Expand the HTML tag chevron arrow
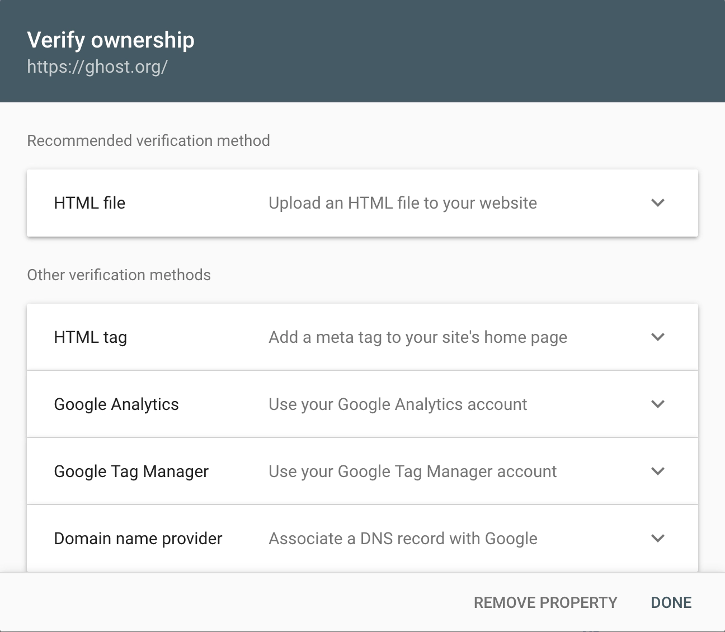Image resolution: width=725 pixels, height=632 pixels. 658,337
